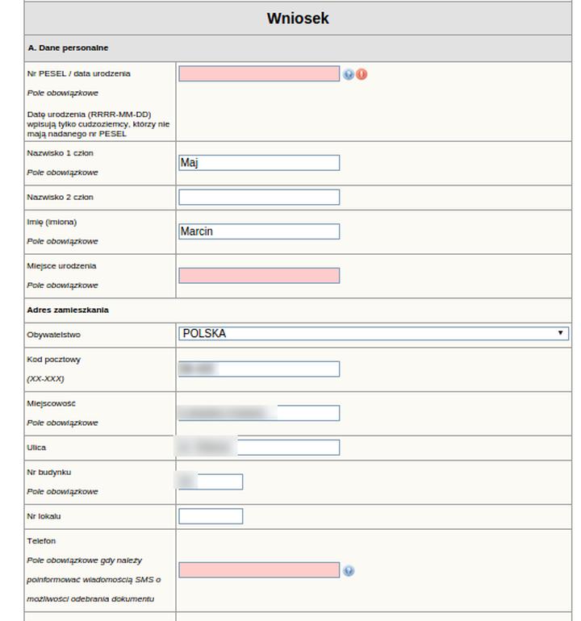Focus the Miejsce urodzenia input field
The height and width of the screenshot is (621, 581).
(259, 275)
